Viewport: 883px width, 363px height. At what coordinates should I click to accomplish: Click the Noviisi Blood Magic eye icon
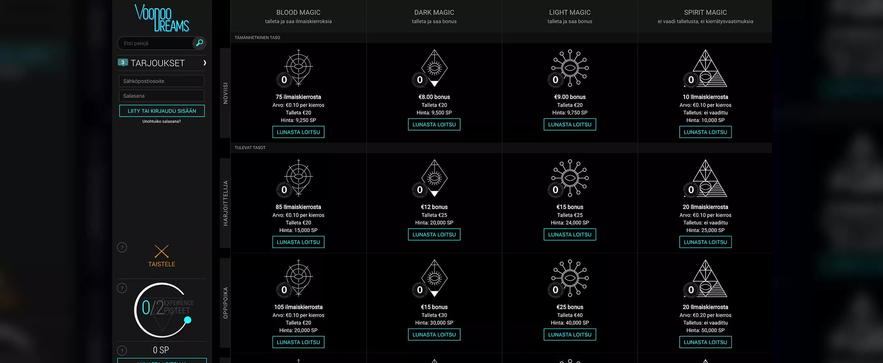click(x=298, y=68)
